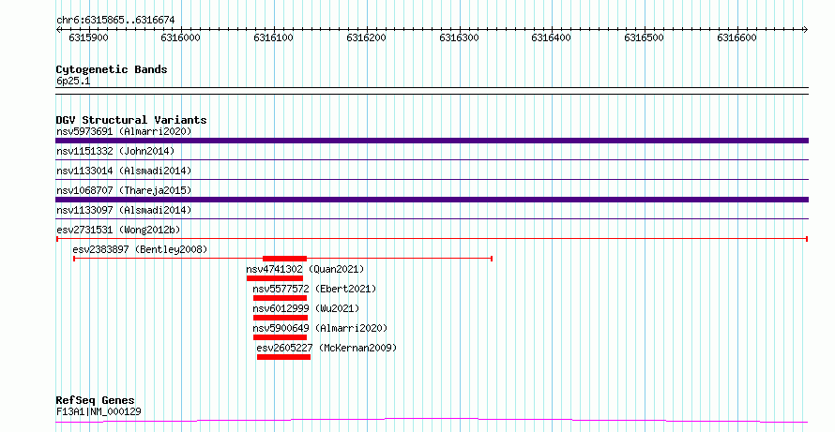835x432 pixels.
Task: Click the thick red segment of esv2383897
Action: click(285, 259)
